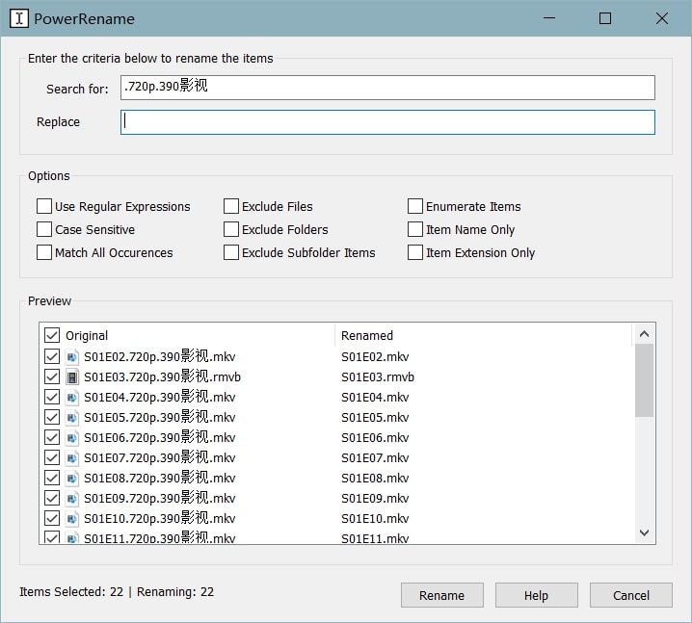
Task: Select file name S01E07.720p.390影视.mkv
Action: (x=160, y=457)
